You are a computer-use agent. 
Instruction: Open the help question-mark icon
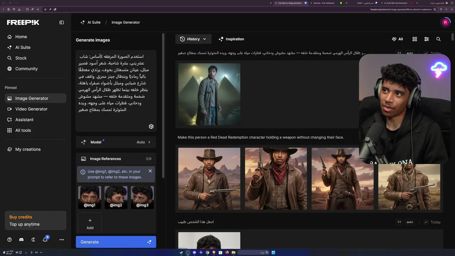coord(10,240)
